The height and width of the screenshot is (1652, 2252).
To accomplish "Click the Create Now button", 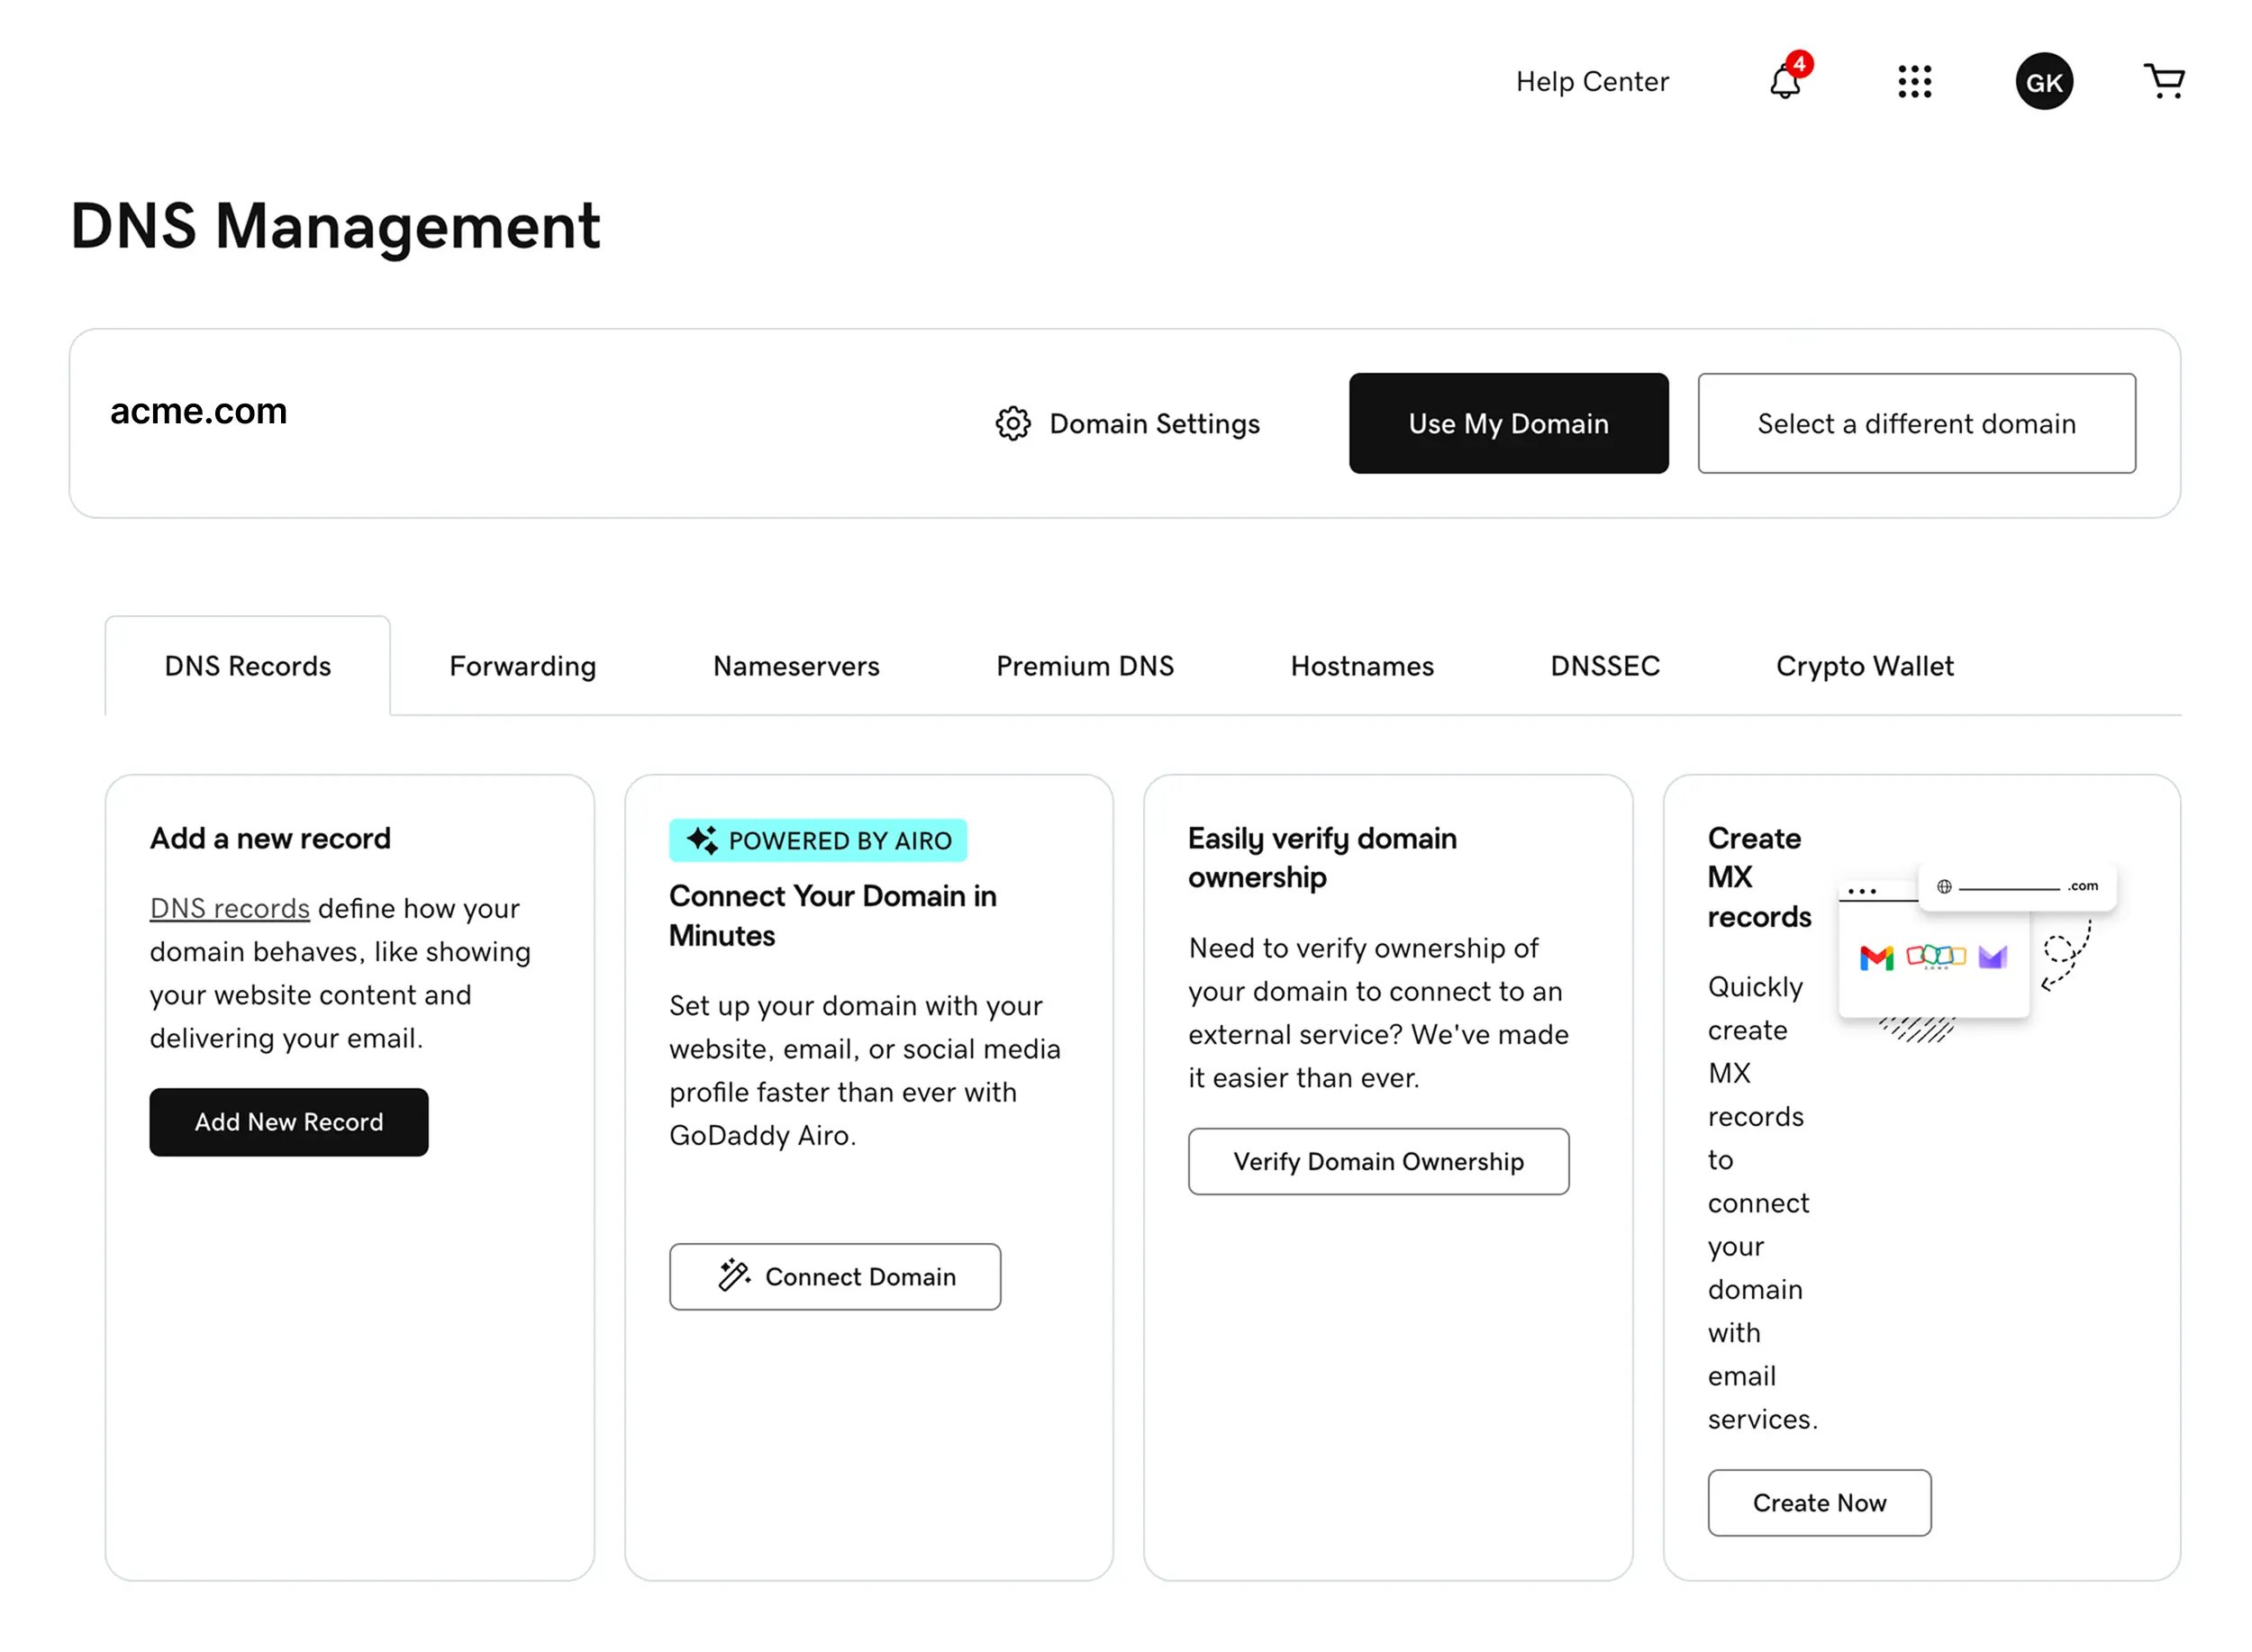I will (1819, 1503).
